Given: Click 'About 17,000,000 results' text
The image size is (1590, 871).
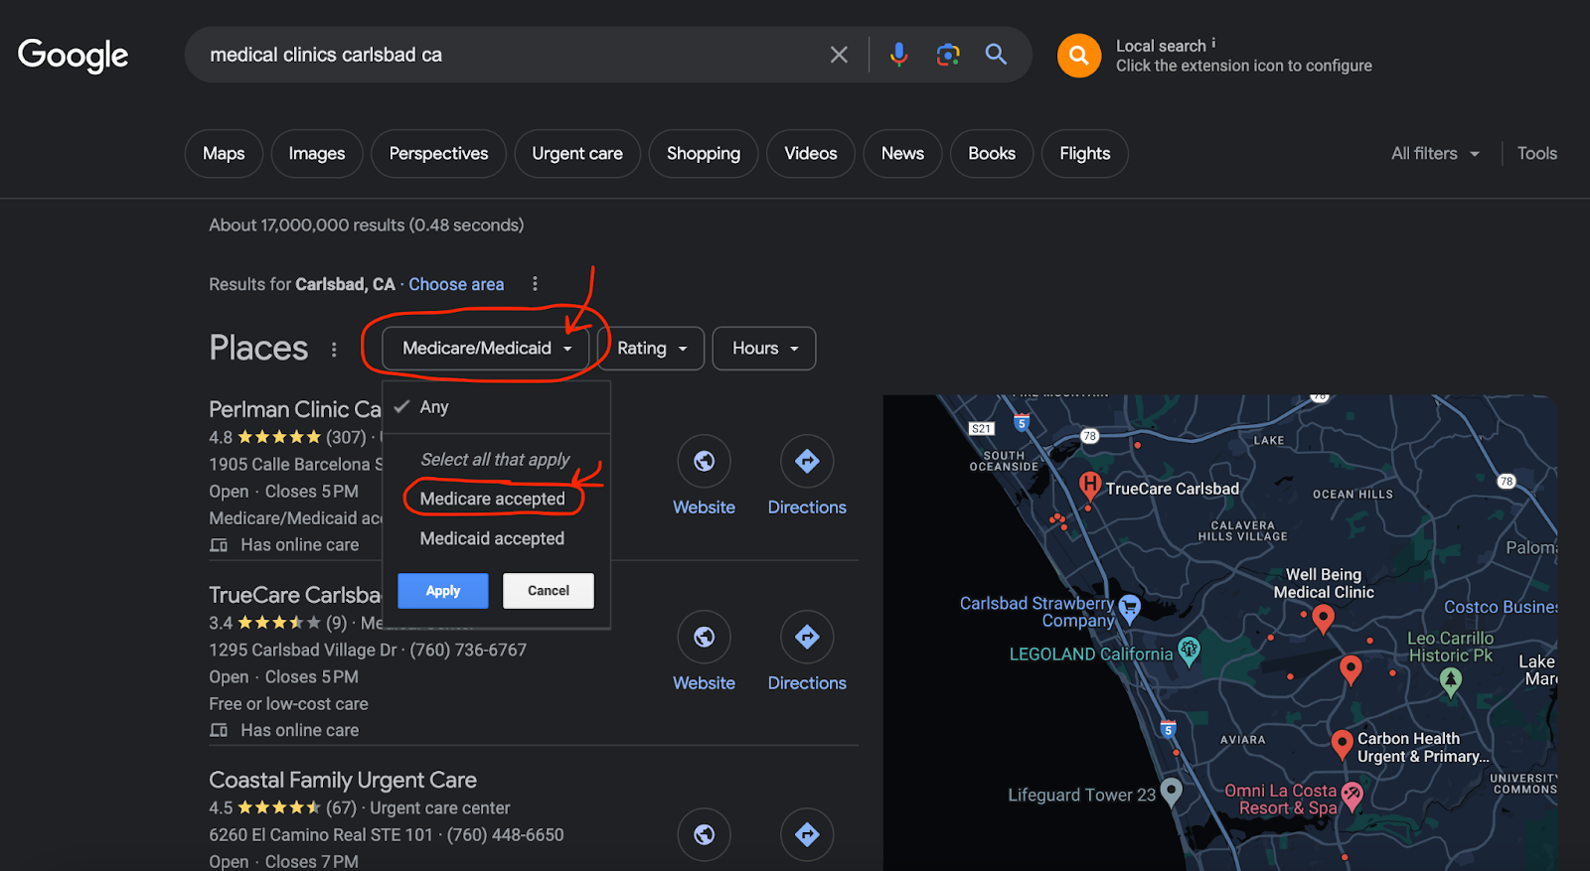Looking at the screenshot, I should point(366,225).
